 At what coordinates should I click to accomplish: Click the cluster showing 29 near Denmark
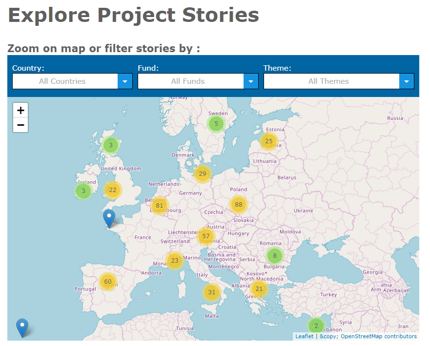pos(202,173)
